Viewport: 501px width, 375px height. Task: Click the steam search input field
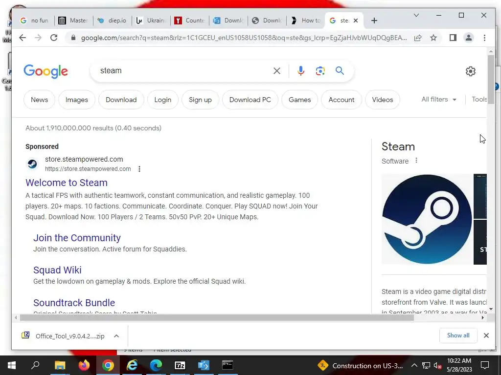[184, 71]
